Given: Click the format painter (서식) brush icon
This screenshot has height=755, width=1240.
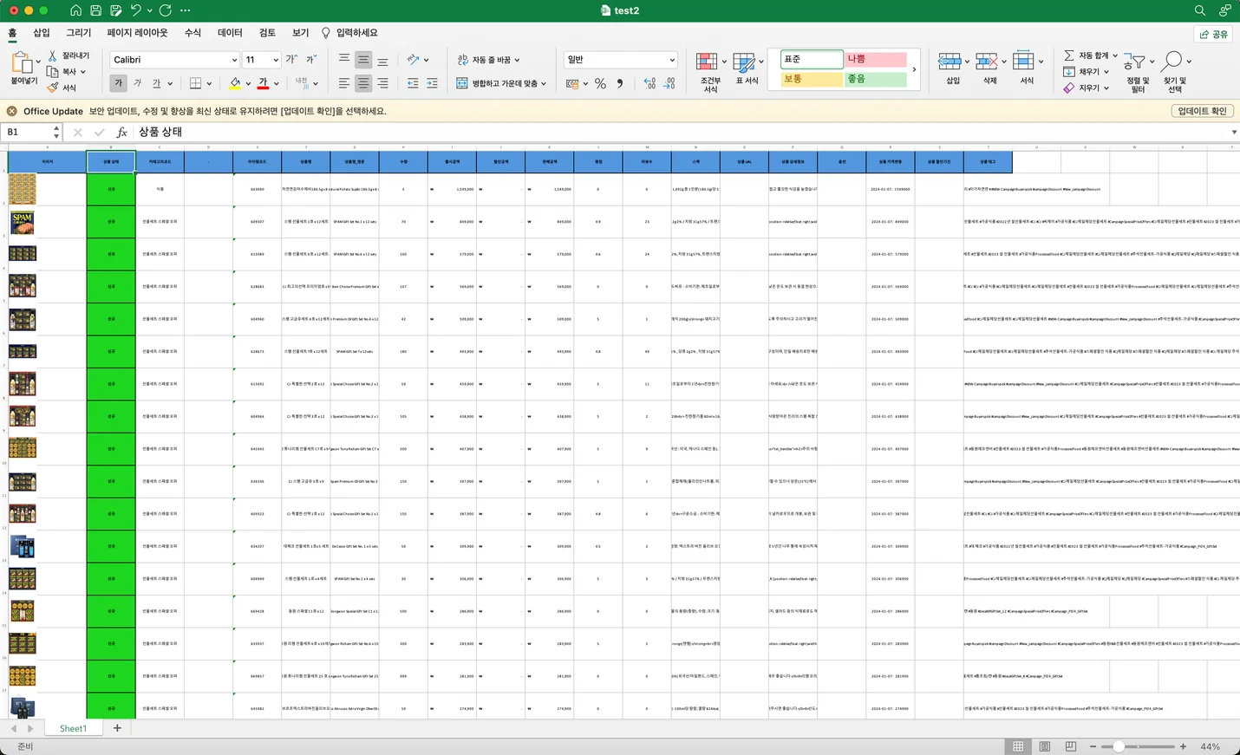Looking at the screenshot, I should 53,88.
